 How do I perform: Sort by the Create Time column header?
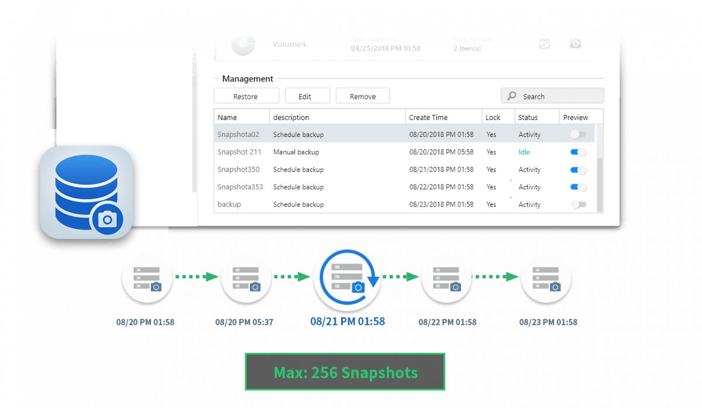coord(443,117)
